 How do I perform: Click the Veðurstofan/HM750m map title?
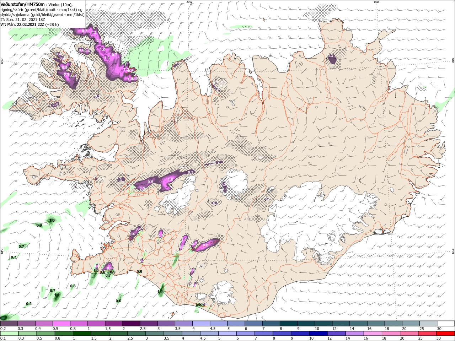tap(22, 4)
